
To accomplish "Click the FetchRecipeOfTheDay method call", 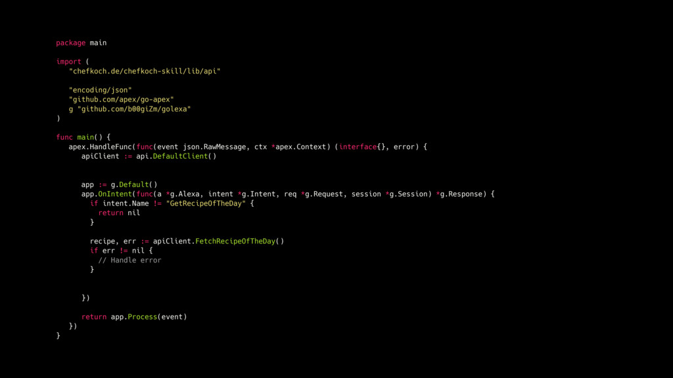I will pos(235,241).
